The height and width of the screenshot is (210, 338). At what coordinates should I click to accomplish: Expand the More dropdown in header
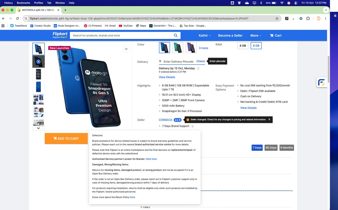[x=256, y=36]
